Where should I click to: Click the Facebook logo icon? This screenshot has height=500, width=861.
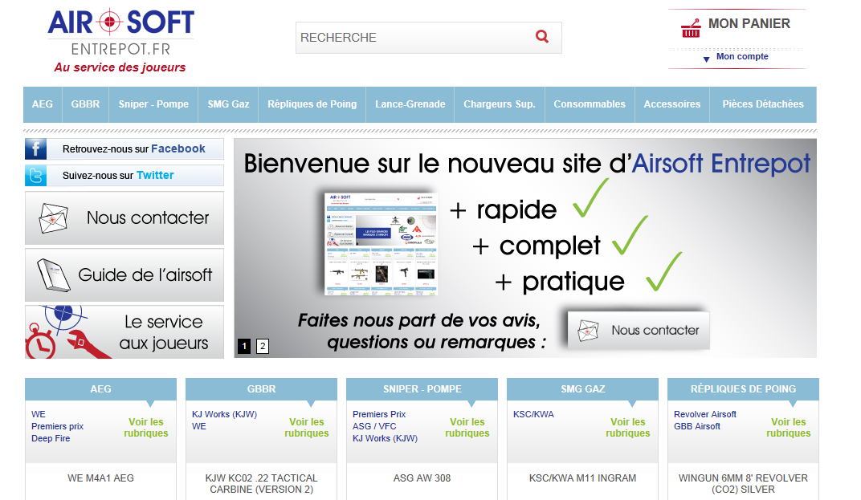pyautogui.click(x=36, y=148)
